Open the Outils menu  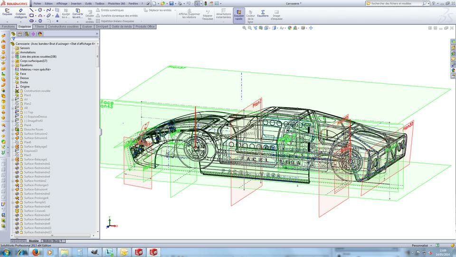(88, 3)
